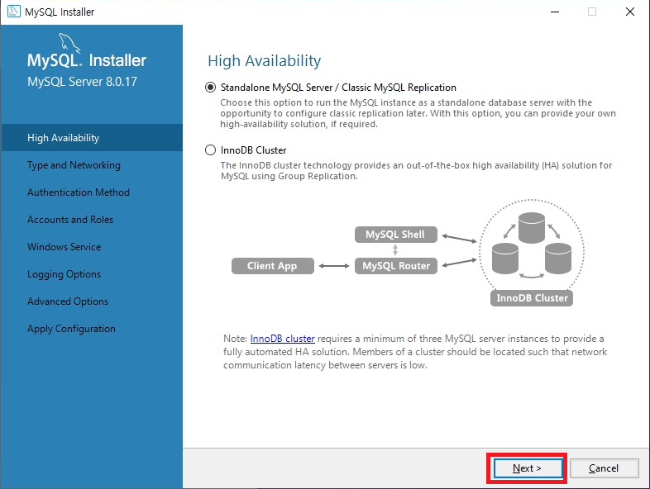Choose the InnoDB Cluster radio option
The height and width of the screenshot is (489, 650).
pos(211,150)
